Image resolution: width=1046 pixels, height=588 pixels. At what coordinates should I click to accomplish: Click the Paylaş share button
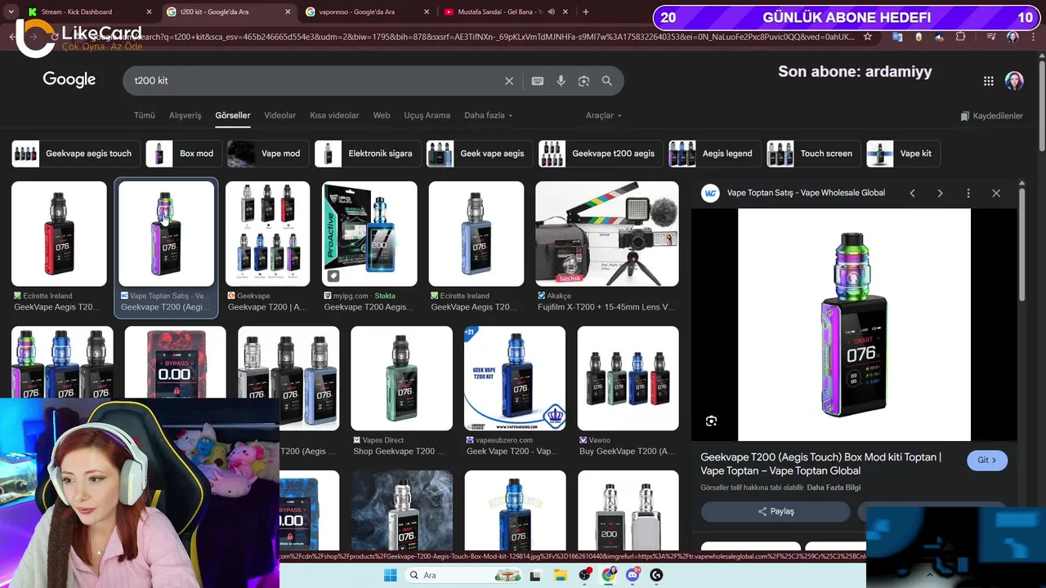pyautogui.click(x=776, y=511)
